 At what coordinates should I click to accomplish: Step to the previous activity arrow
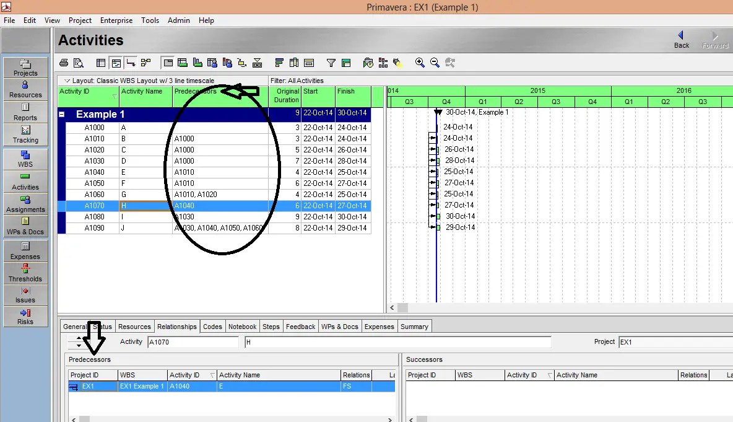79,338
